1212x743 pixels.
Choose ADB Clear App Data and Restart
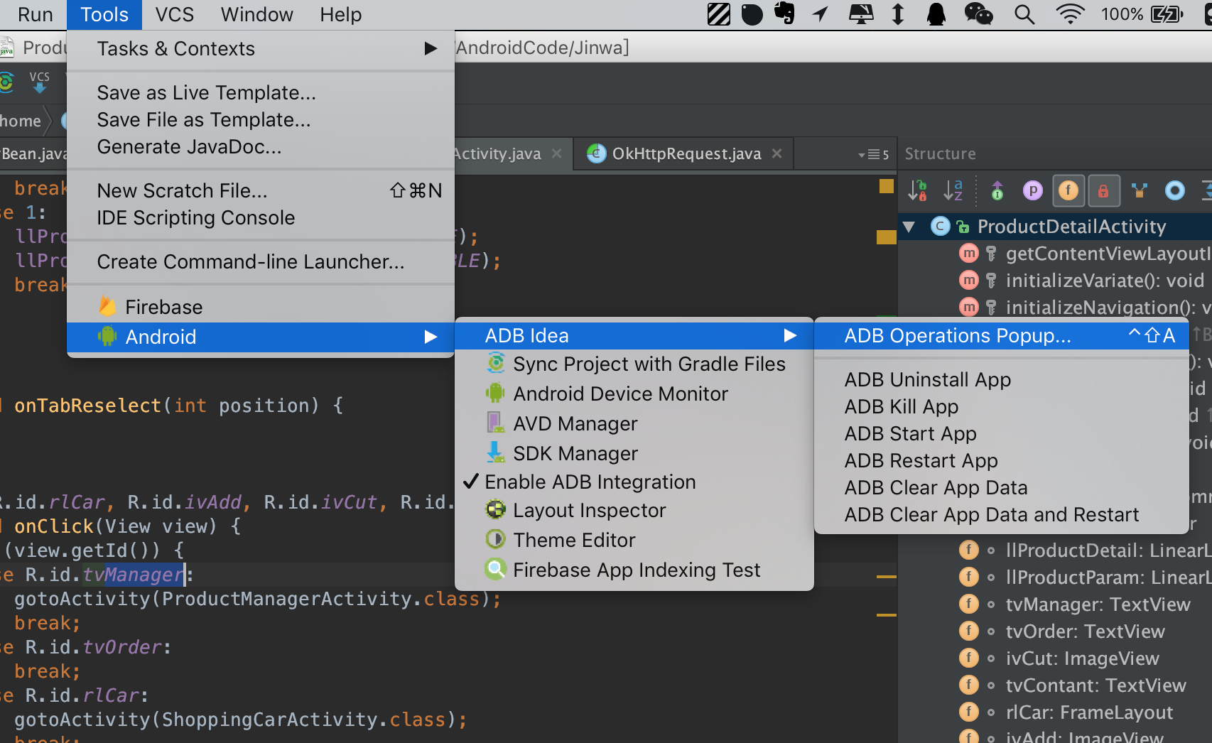click(x=1002, y=514)
